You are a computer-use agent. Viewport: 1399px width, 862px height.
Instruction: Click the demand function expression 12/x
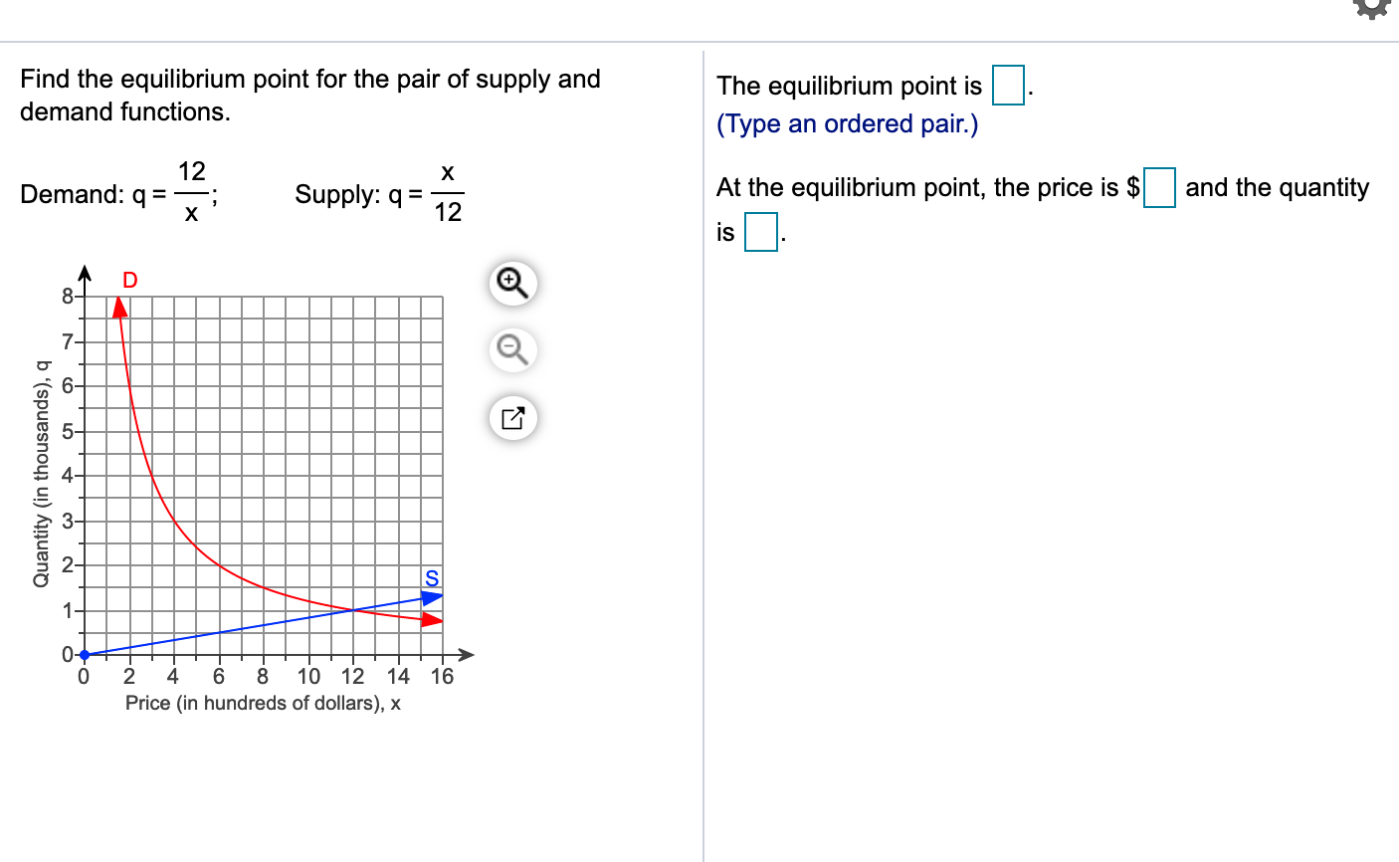189,191
